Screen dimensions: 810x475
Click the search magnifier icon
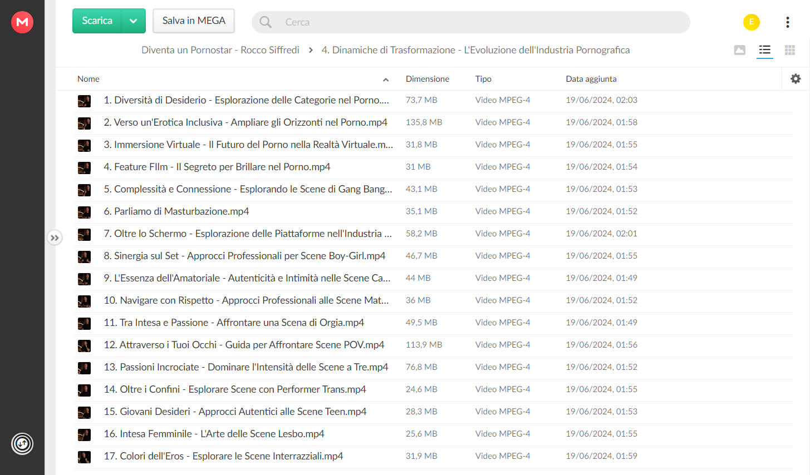(x=266, y=22)
